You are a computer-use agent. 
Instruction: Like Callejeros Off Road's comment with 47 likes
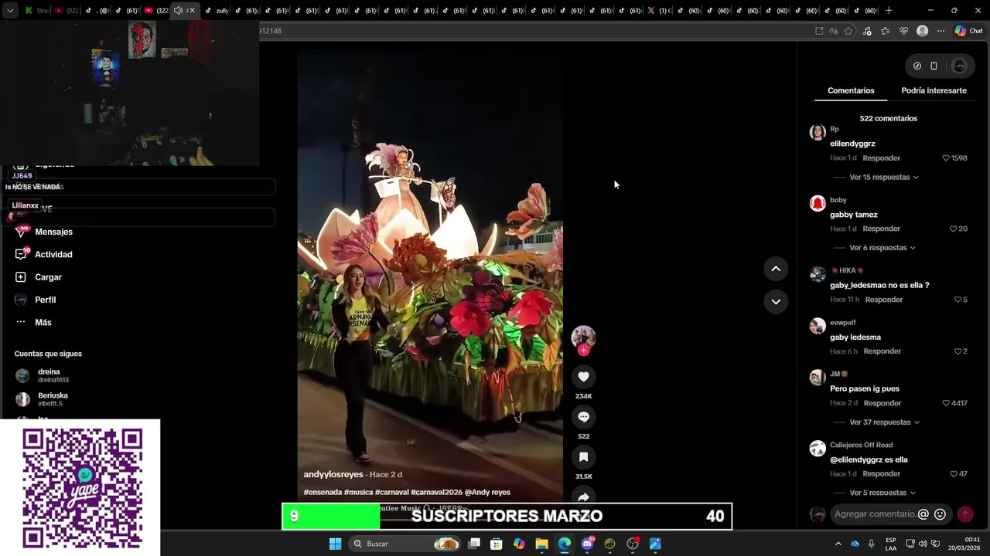(x=953, y=474)
